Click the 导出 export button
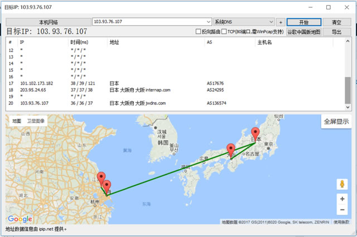 tap(336, 32)
